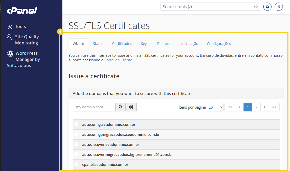The height and width of the screenshot is (171, 290).
Task: Open the notifications bell
Action: tap(267, 7)
